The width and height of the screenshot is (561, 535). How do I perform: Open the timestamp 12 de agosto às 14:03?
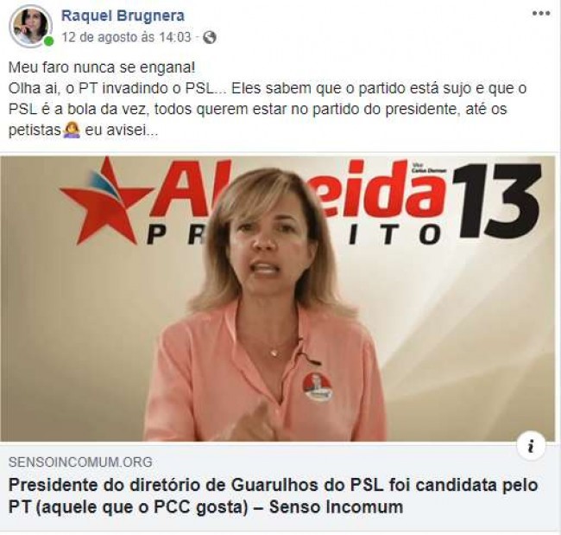point(126,37)
